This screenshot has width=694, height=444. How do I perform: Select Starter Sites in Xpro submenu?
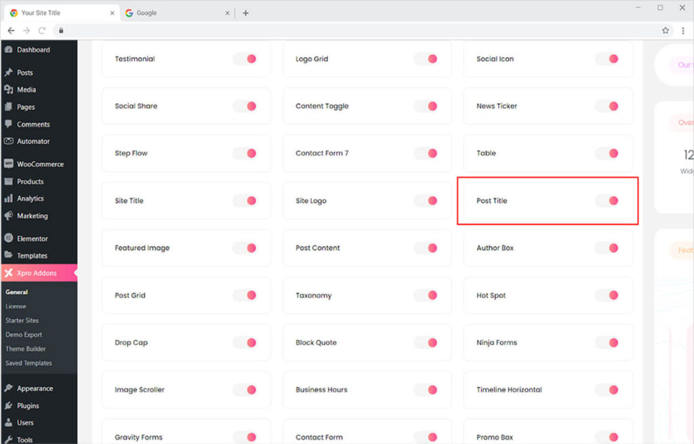(22, 321)
